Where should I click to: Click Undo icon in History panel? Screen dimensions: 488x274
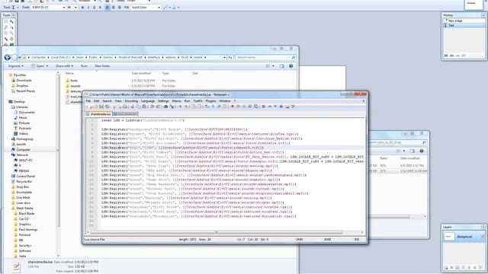pyautogui.click(x=452, y=56)
